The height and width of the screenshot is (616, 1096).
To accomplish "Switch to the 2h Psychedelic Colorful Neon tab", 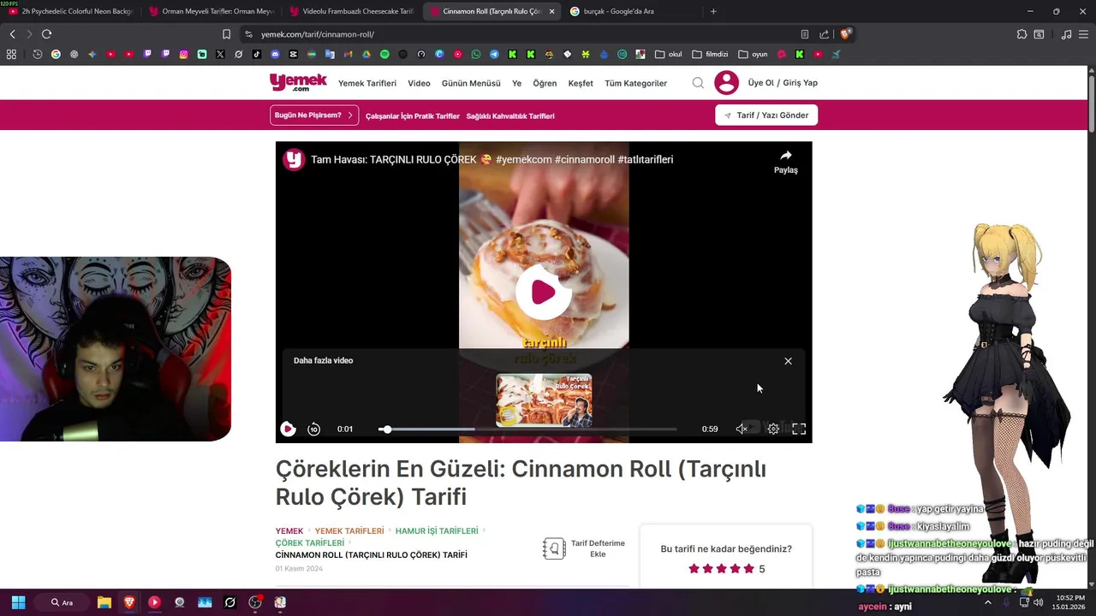I will point(70,11).
